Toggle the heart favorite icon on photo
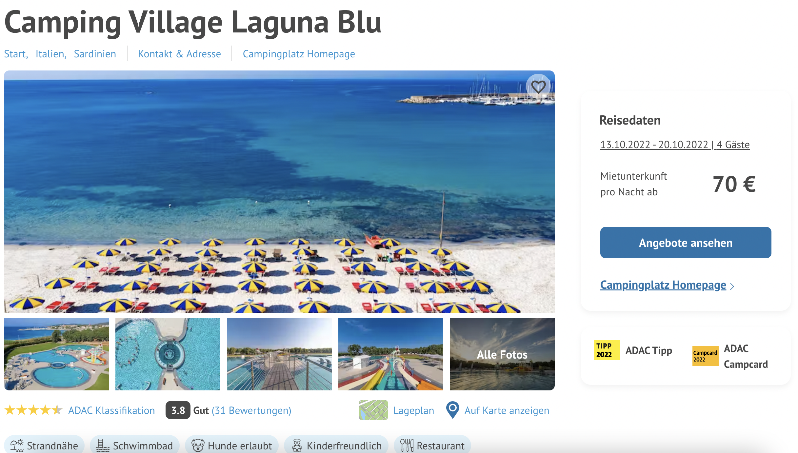 click(538, 87)
